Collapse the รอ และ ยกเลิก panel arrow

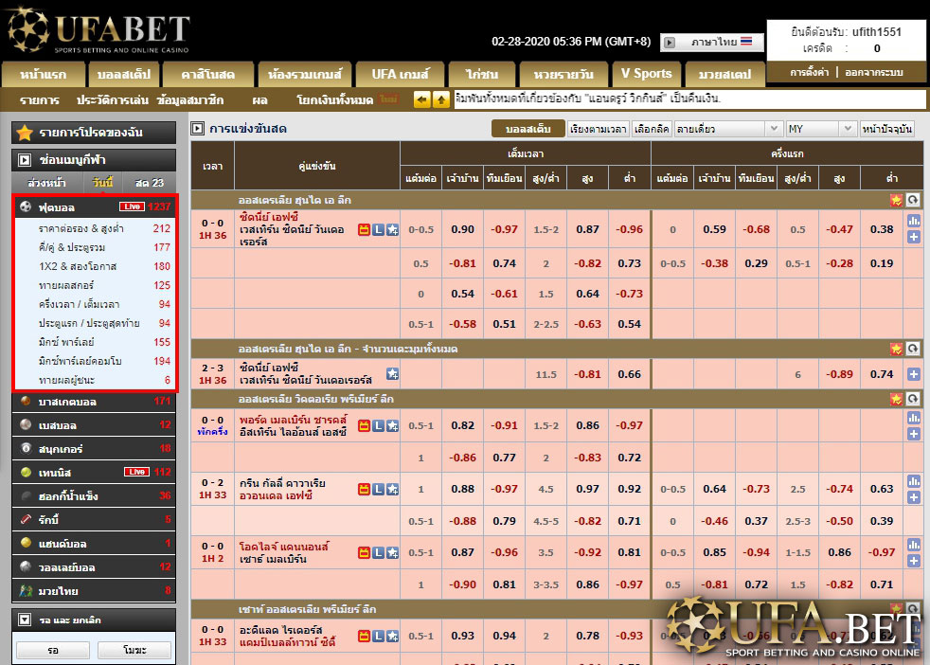click(25, 620)
